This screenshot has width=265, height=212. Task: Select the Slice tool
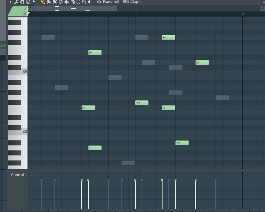[x=72, y=2]
